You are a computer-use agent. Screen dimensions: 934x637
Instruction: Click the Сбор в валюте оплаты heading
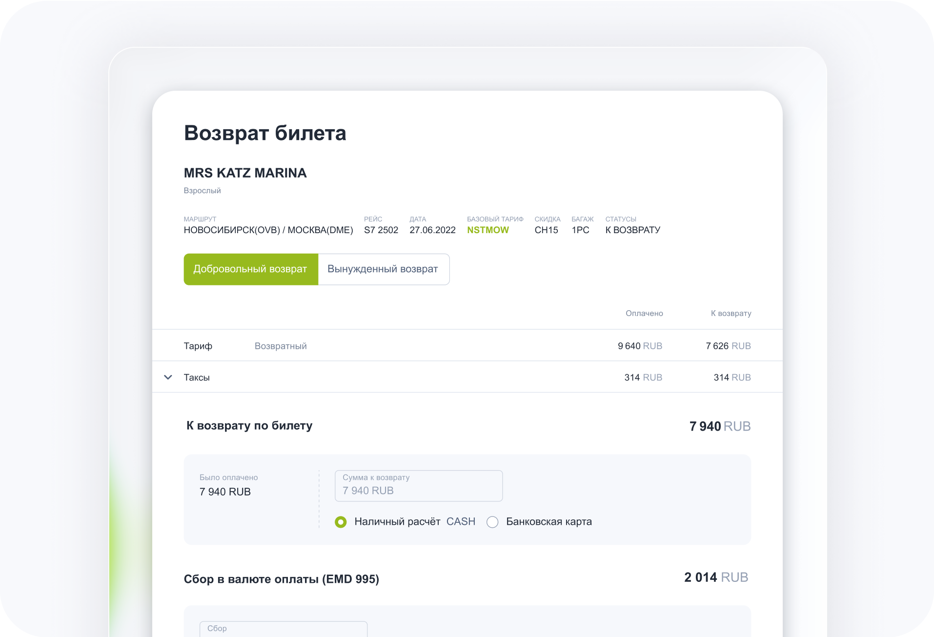(x=281, y=579)
